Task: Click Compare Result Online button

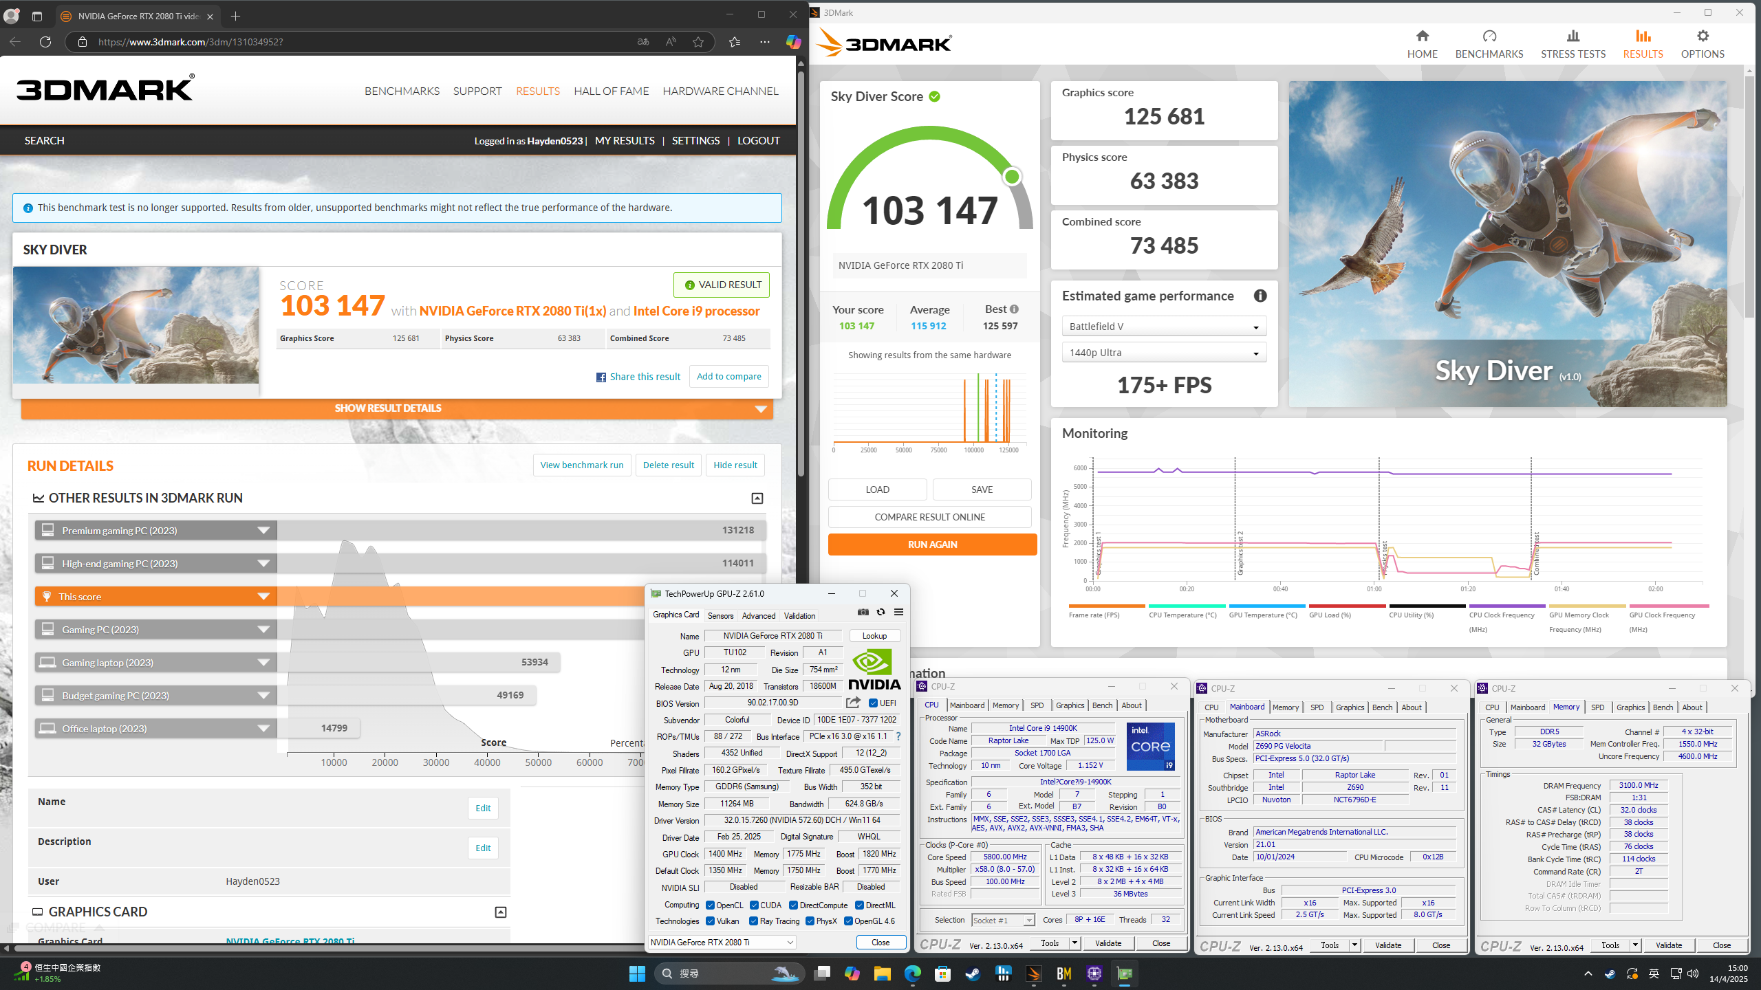Action: point(929,517)
